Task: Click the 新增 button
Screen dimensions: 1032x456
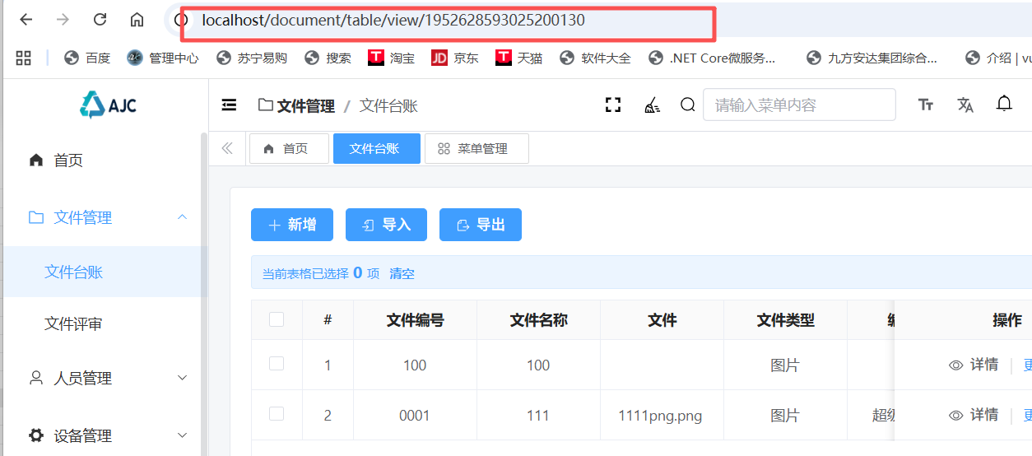Action: pyautogui.click(x=292, y=225)
